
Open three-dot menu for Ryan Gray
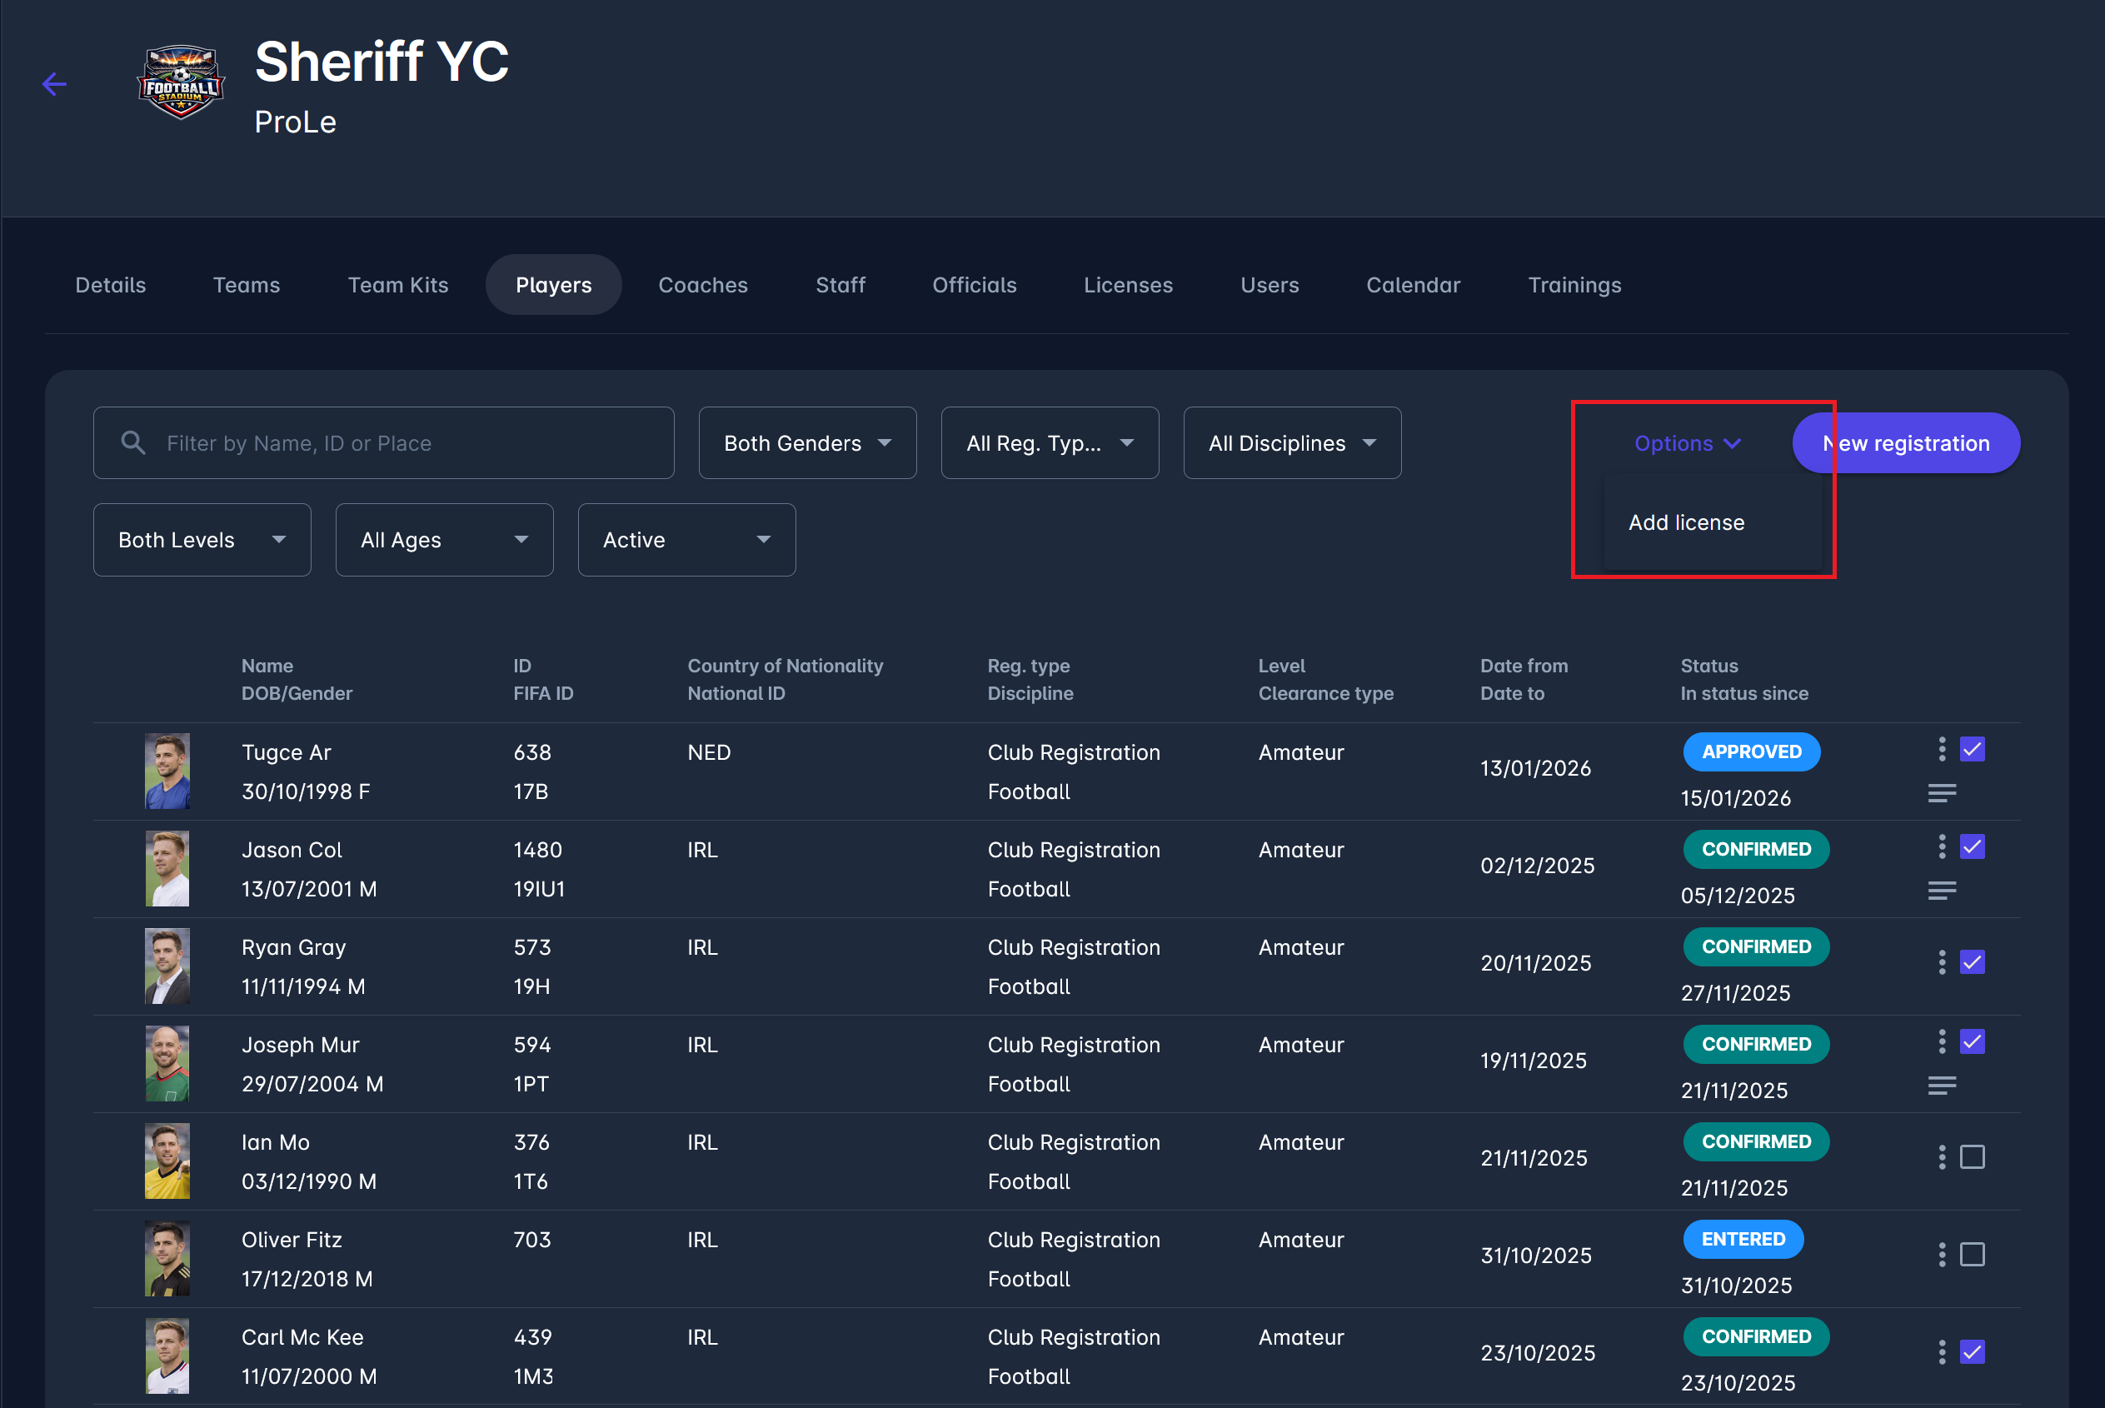point(1942,962)
